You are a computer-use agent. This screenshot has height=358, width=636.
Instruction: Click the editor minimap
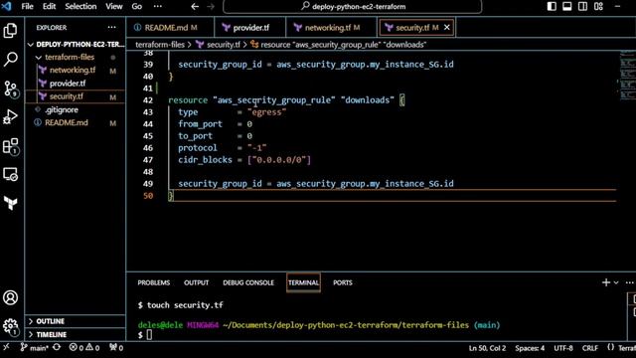tap(627, 76)
